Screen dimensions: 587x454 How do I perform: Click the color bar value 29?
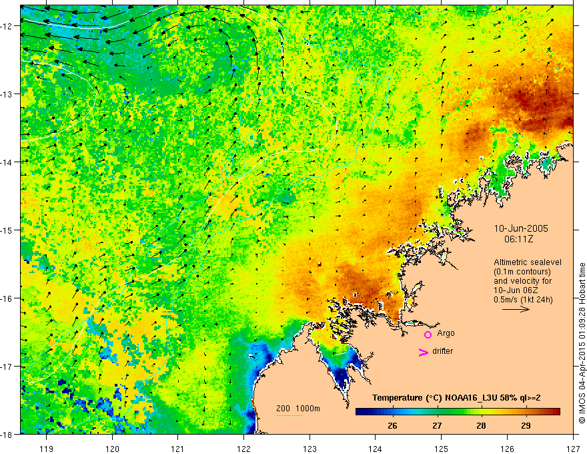[x=526, y=425]
